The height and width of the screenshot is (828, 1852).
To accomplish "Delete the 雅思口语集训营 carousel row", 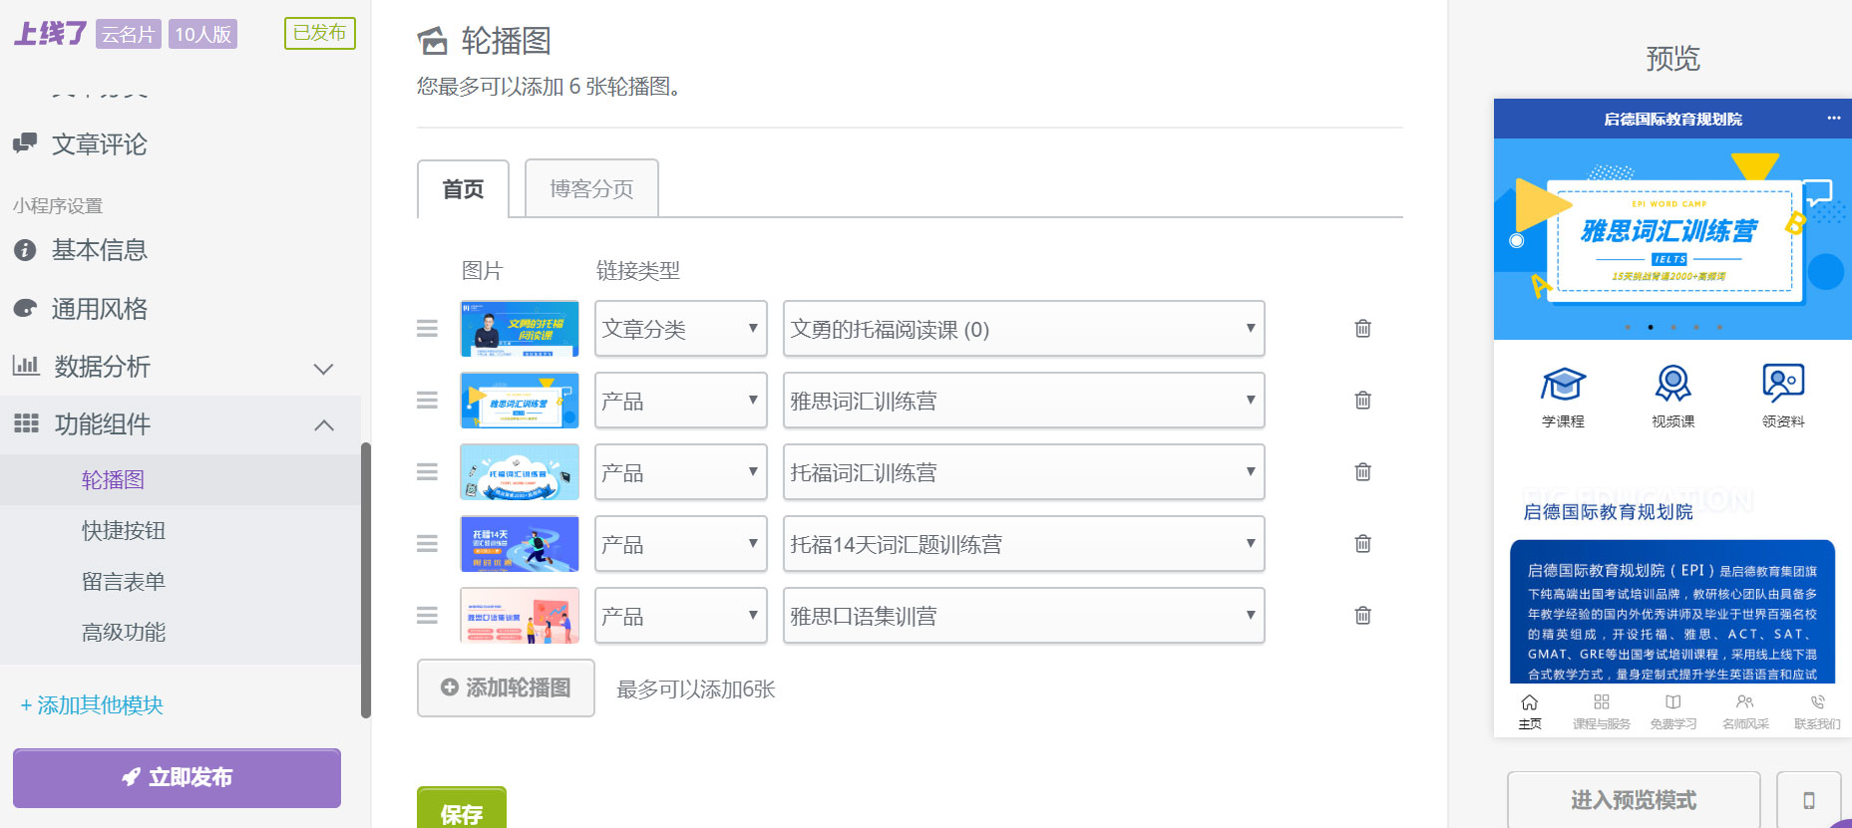I will (1362, 615).
